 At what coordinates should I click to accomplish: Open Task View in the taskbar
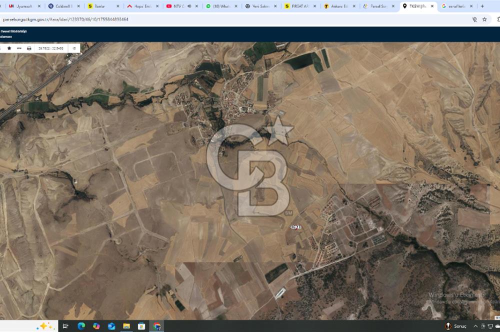coord(65,326)
